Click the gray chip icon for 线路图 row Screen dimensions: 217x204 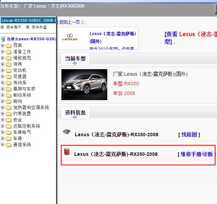click(67, 132)
